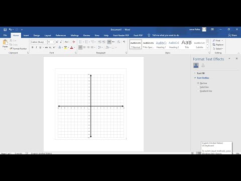Center align text in Paragraph group
The width and height of the screenshot is (241, 181).
pos(84,47)
